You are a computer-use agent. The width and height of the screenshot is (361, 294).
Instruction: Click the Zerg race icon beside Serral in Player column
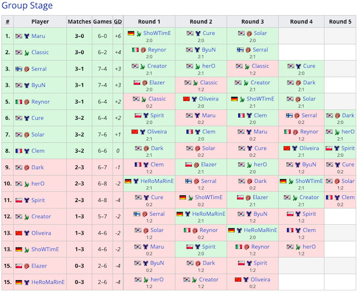tap(26, 69)
